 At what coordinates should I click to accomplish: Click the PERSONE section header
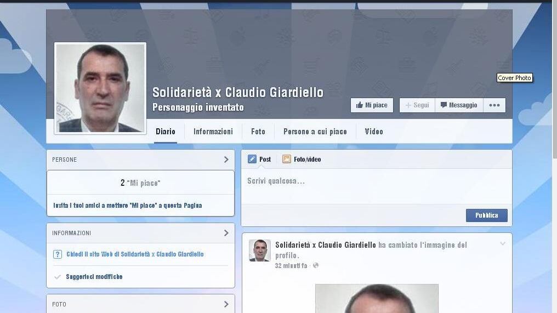[x=141, y=160]
